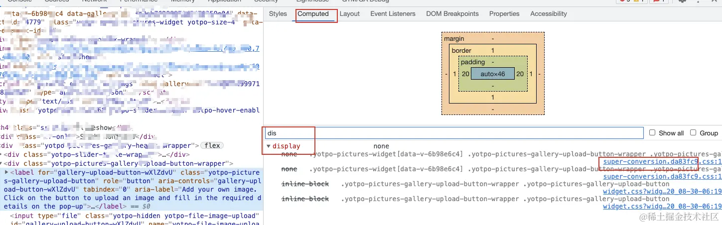This screenshot has width=722, height=225.
Task: Enable the Show all checkbox
Action: pos(652,133)
